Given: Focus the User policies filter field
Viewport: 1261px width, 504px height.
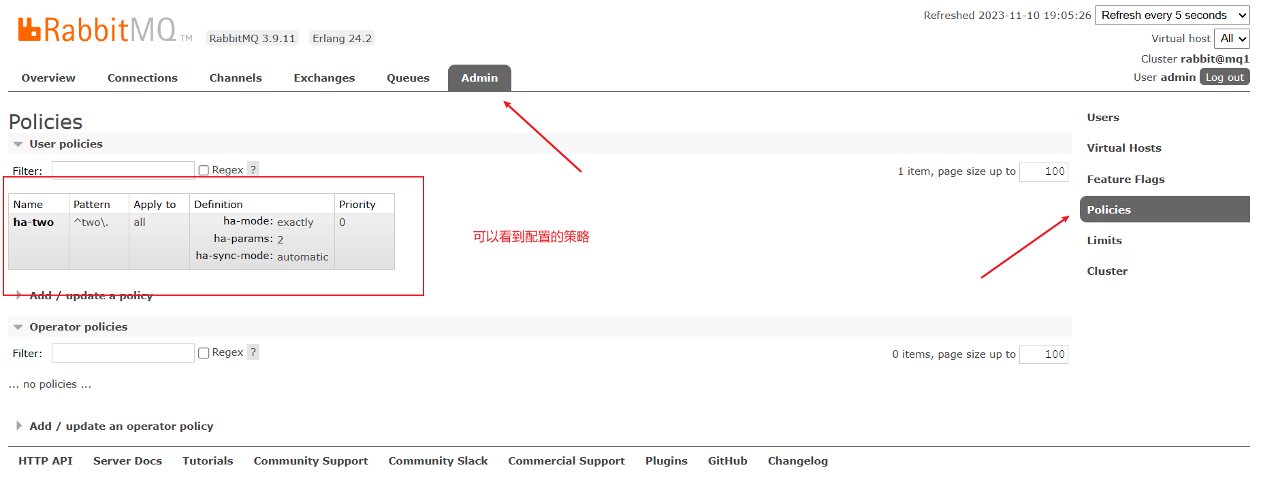Looking at the screenshot, I should [123, 170].
